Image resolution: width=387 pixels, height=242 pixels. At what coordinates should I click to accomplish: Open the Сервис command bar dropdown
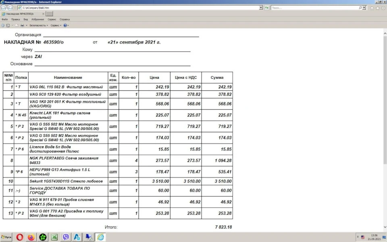(56, 25)
